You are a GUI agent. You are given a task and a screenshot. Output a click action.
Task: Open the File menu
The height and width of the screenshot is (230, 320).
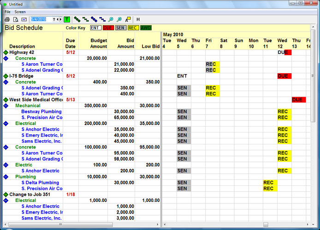(x=7, y=11)
